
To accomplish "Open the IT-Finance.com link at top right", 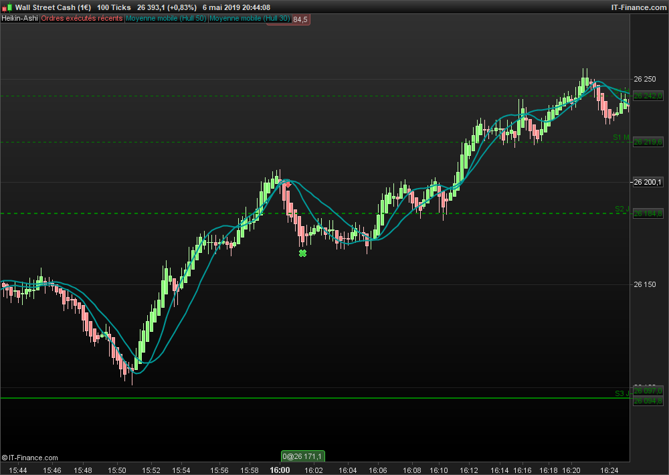I will 639,7.
